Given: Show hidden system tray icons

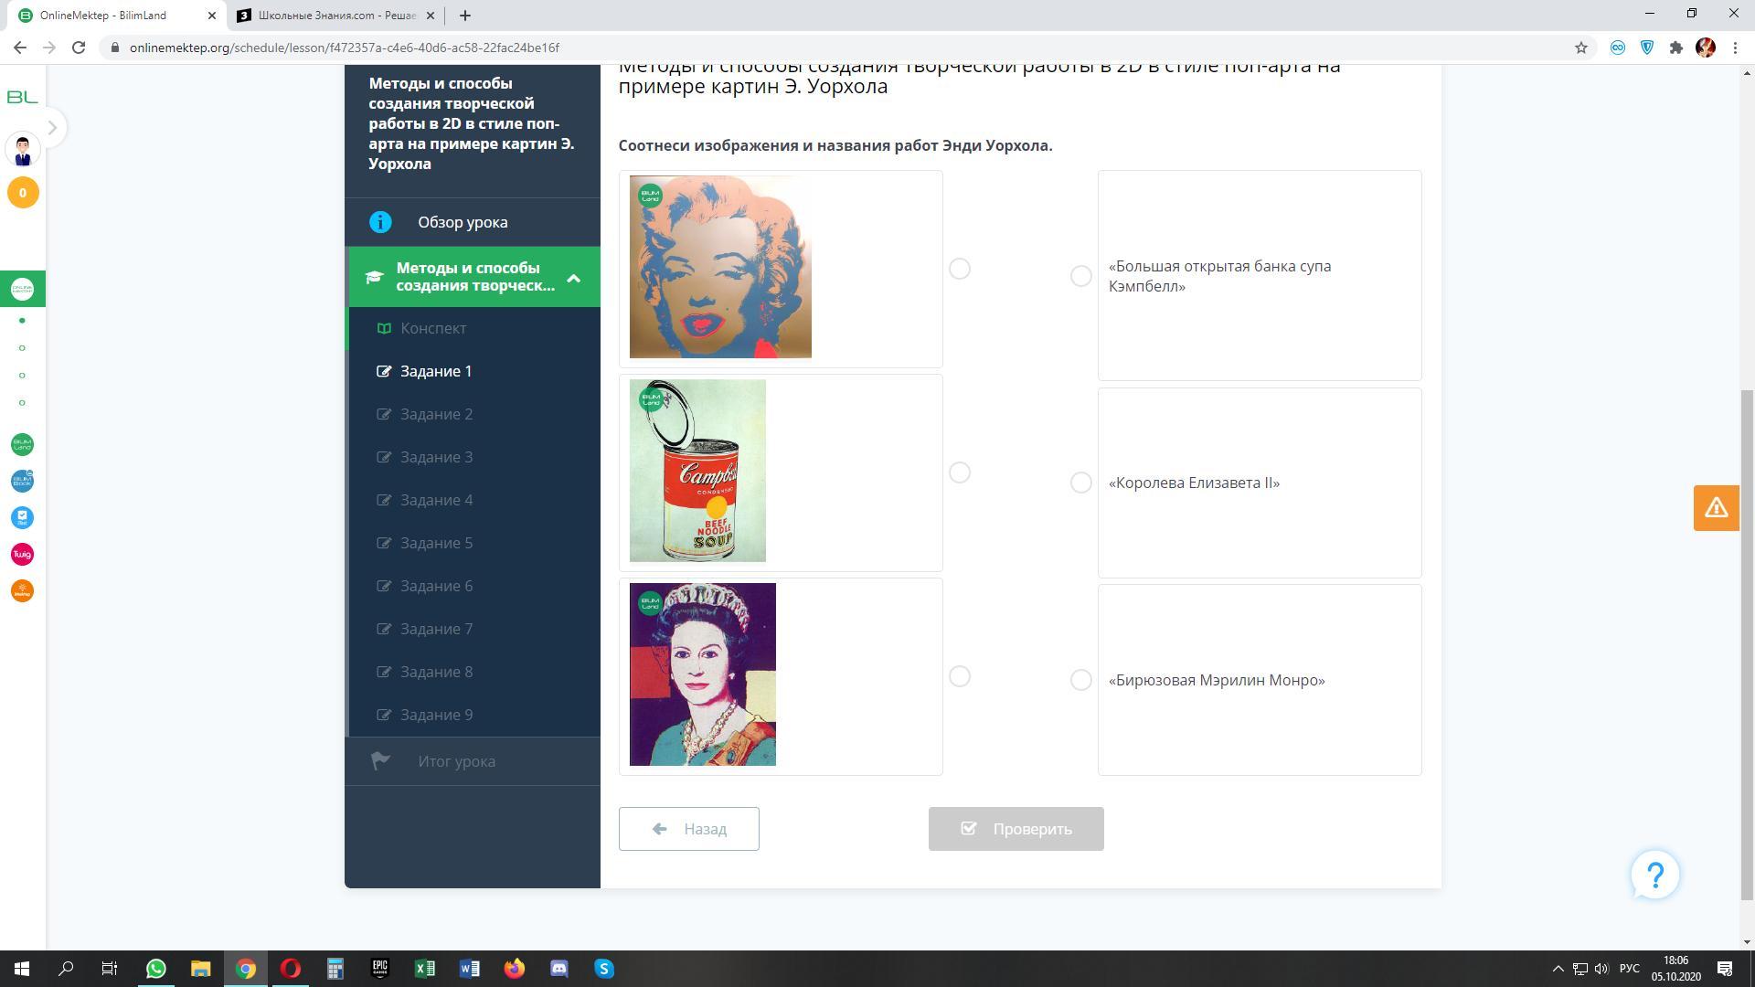Looking at the screenshot, I should click(x=1558, y=969).
